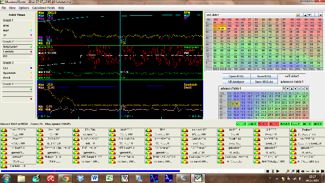Rewind log playback
The width and height of the screenshot is (325, 183).
click(303, 171)
